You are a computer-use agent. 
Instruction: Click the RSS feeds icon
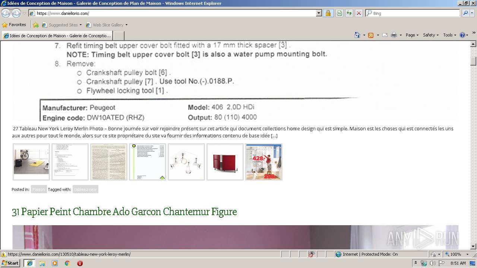point(371,35)
